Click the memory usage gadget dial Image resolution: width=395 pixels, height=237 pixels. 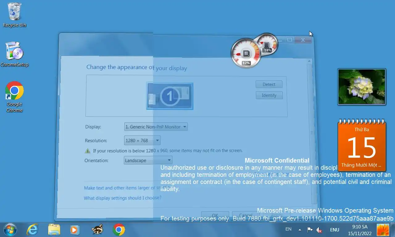267,44
